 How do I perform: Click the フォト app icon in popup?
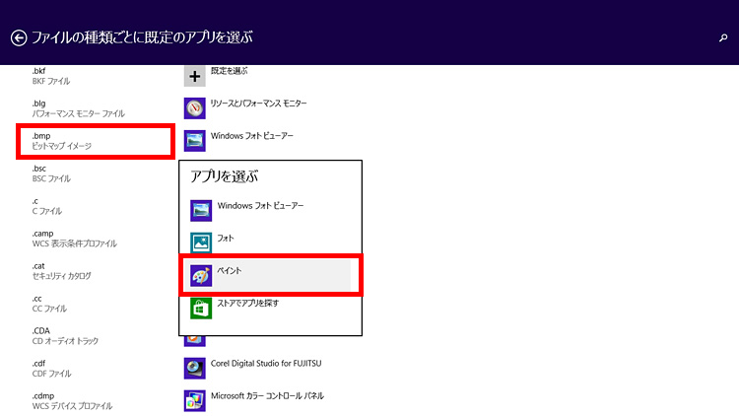201,242
